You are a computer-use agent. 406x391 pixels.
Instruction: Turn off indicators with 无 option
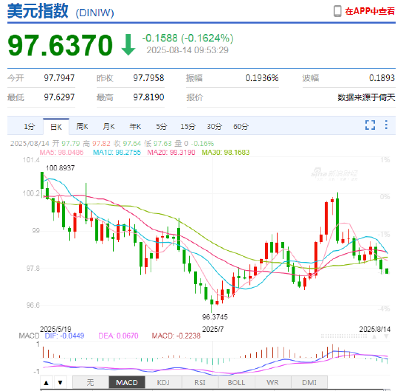pyautogui.click(x=91, y=382)
